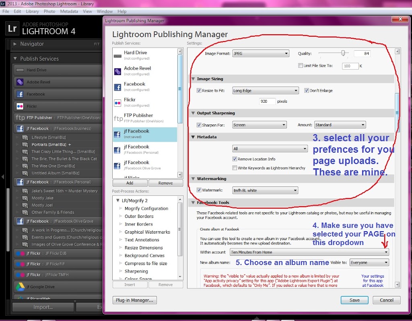Select Outer Borders post-process action
The image size is (412, 321).
139,216
